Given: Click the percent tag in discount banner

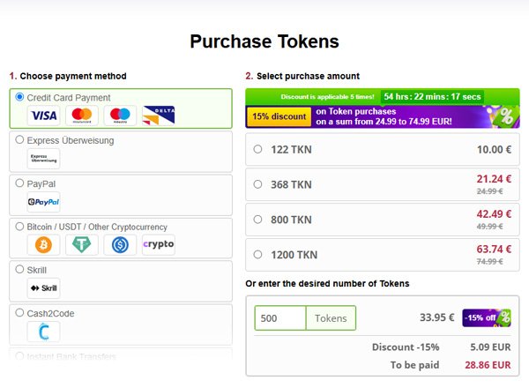Looking at the screenshot, I should [505, 116].
